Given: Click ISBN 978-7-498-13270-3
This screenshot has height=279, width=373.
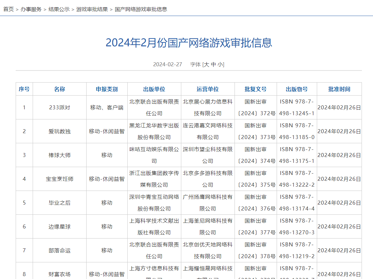Looking at the screenshot, I should pyautogui.click(x=297, y=227).
